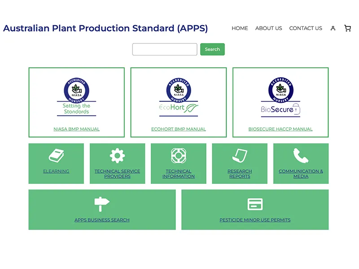Viewport: 359px width, 269px height.
Task: Click the NIASA Setting the Standards logo
Action: pyautogui.click(x=76, y=97)
